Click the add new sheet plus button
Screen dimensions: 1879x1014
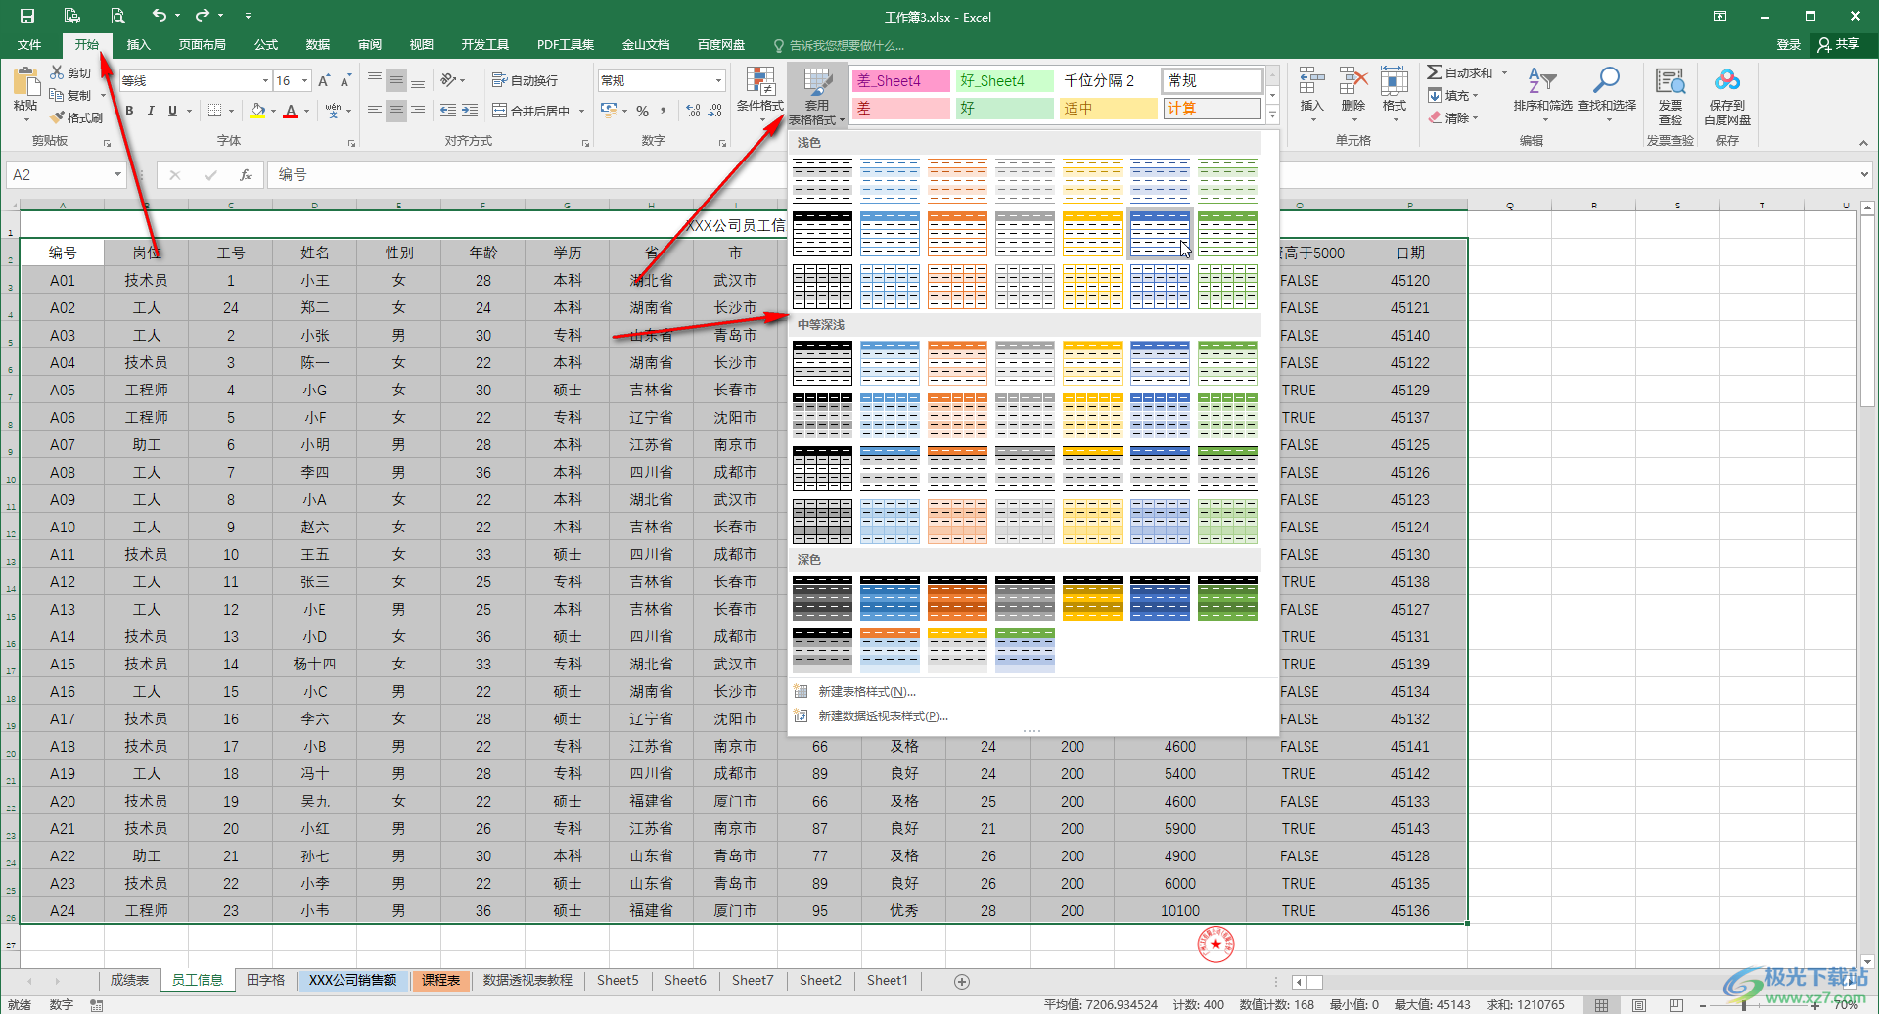pos(961,981)
